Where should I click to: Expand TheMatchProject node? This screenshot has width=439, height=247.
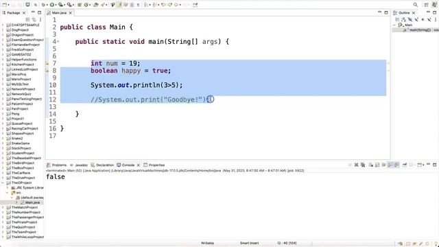[x=3, y=207]
